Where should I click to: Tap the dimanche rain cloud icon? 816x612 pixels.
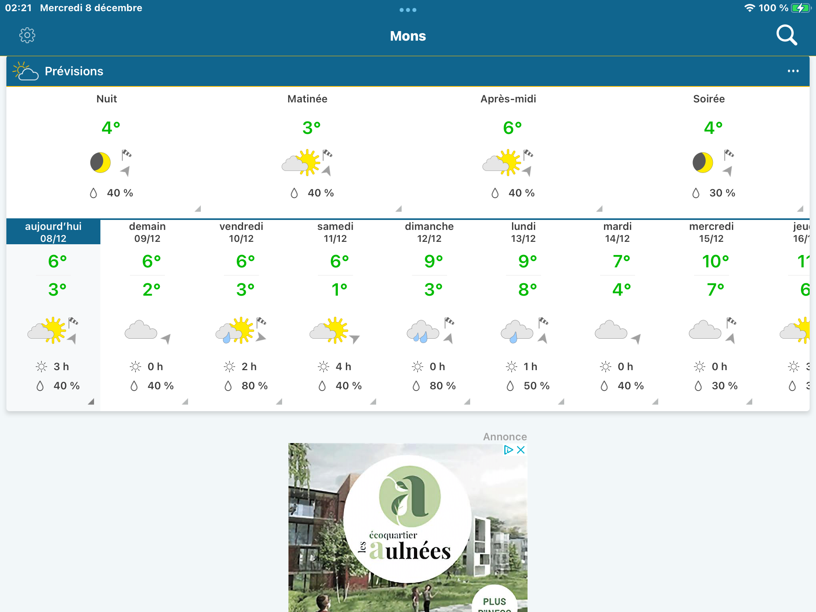(x=423, y=331)
